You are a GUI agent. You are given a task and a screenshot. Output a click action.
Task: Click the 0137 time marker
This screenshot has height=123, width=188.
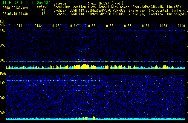(x=128, y=26)
